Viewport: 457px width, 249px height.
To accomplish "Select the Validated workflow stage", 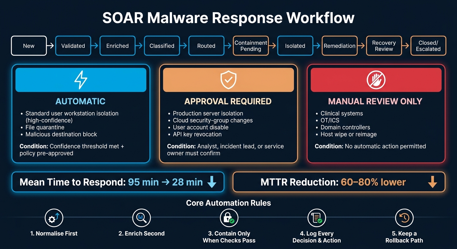I will click(73, 46).
